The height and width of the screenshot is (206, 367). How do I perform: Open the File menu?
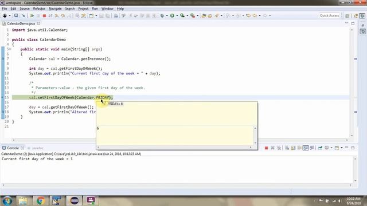pos(5,9)
